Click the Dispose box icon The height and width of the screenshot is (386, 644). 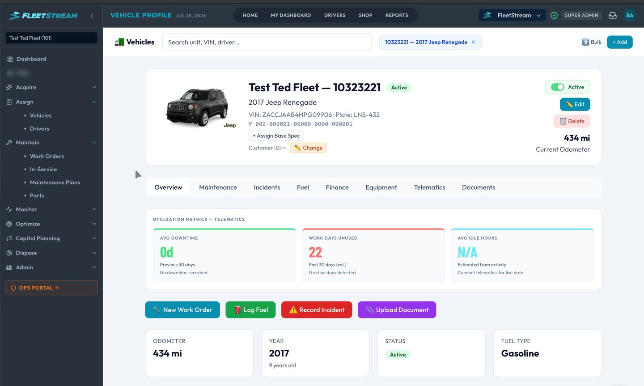tap(9, 253)
